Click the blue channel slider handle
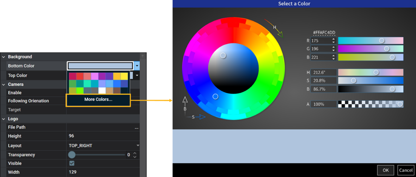416x177 pixels. pyautogui.click(x=392, y=57)
